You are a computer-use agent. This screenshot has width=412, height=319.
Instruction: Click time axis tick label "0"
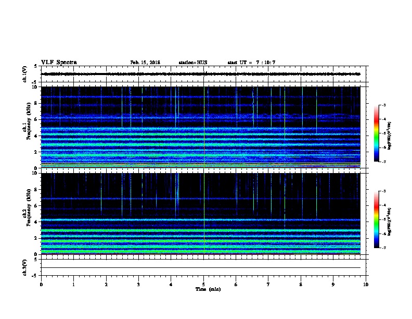click(41, 285)
